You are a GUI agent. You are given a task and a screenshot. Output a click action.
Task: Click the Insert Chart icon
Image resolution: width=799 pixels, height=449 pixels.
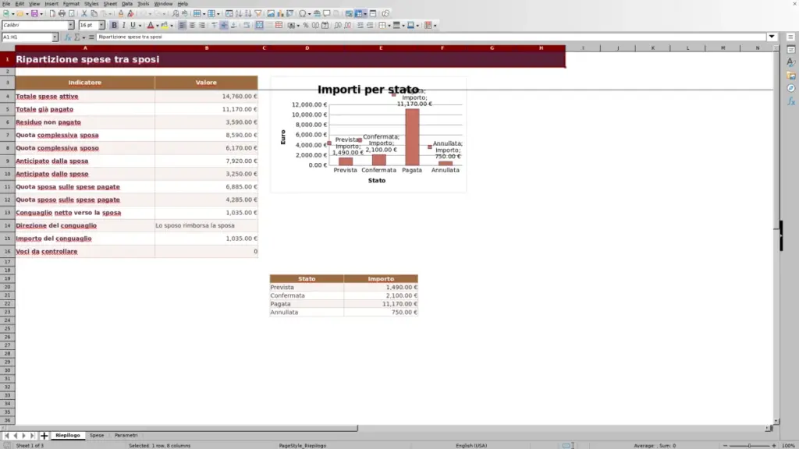[x=280, y=13]
